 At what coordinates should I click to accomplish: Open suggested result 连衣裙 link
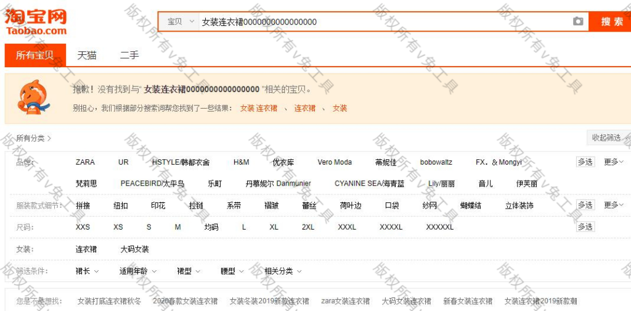coord(304,108)
